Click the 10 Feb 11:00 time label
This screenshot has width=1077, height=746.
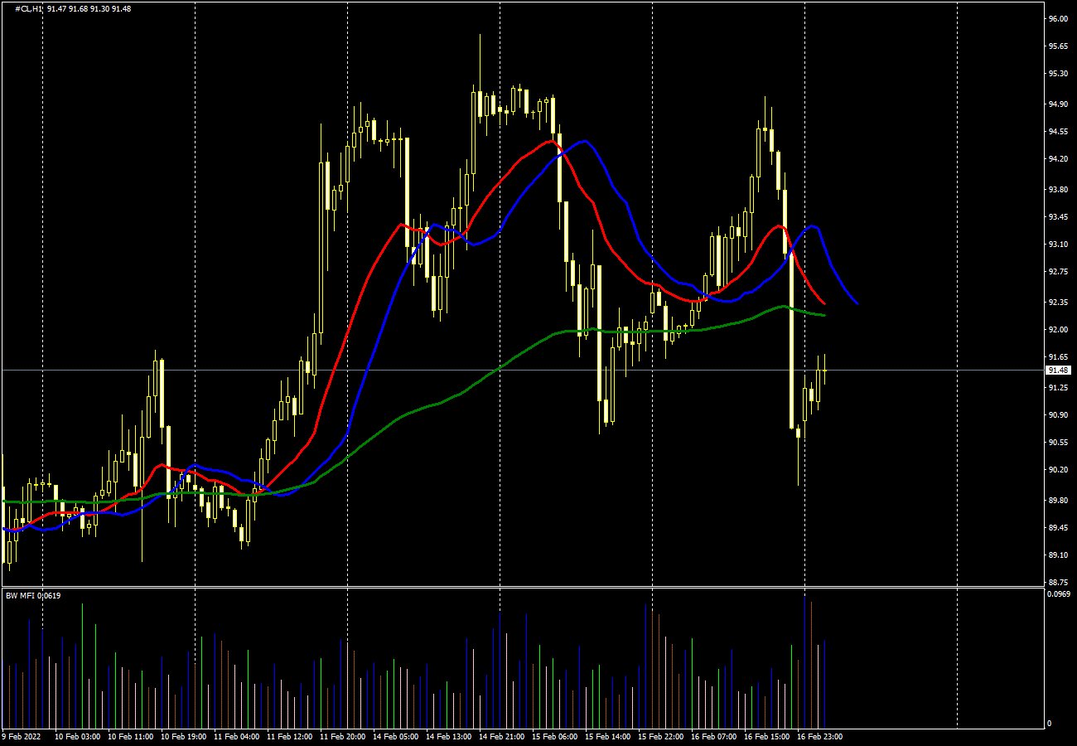(131, 736)
